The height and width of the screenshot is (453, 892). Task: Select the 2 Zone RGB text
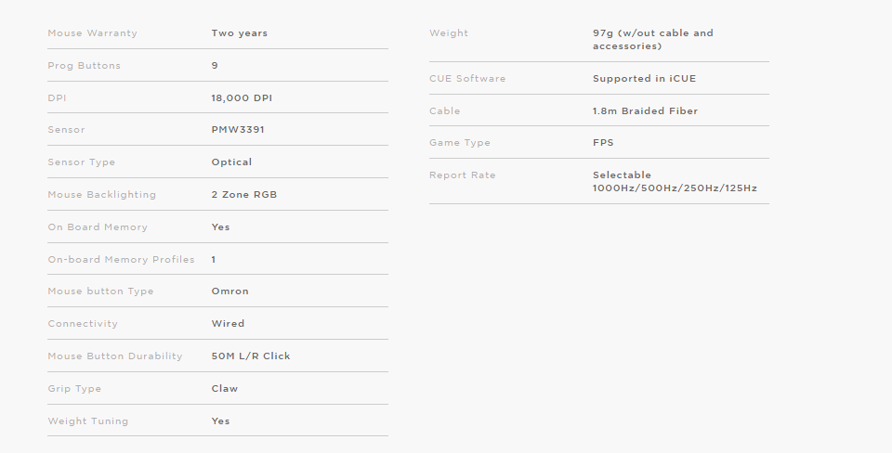point(244,194)
